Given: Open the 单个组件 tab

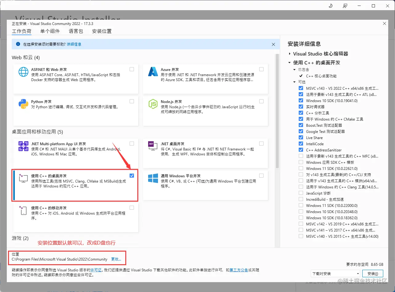Looking at the screenshot, I should 50,31.
